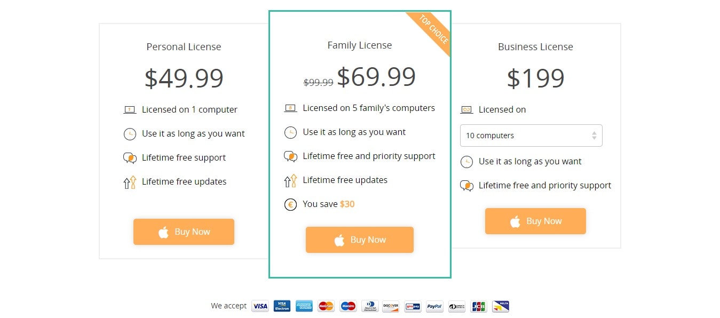Click the giropay payment icon
720x318 pixels.
tap(413, 306)
